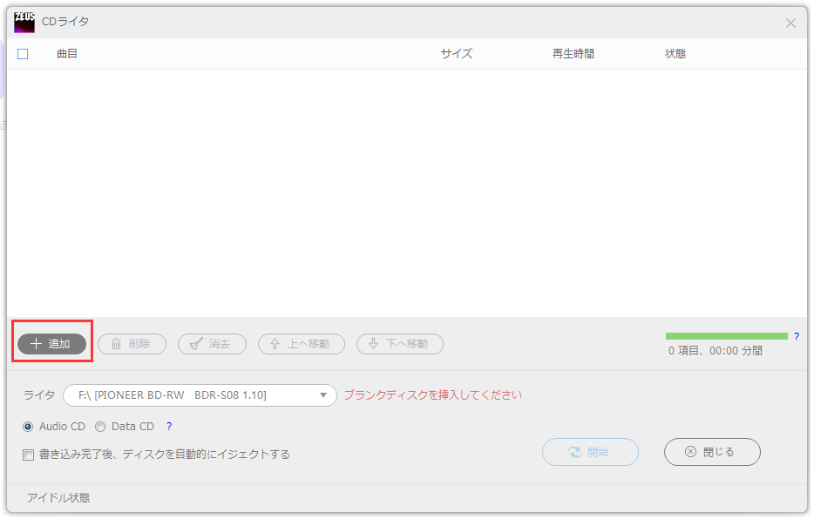Click the アイドル状態 status bar text
Viewport: 814px width, 519px height.
58,498
